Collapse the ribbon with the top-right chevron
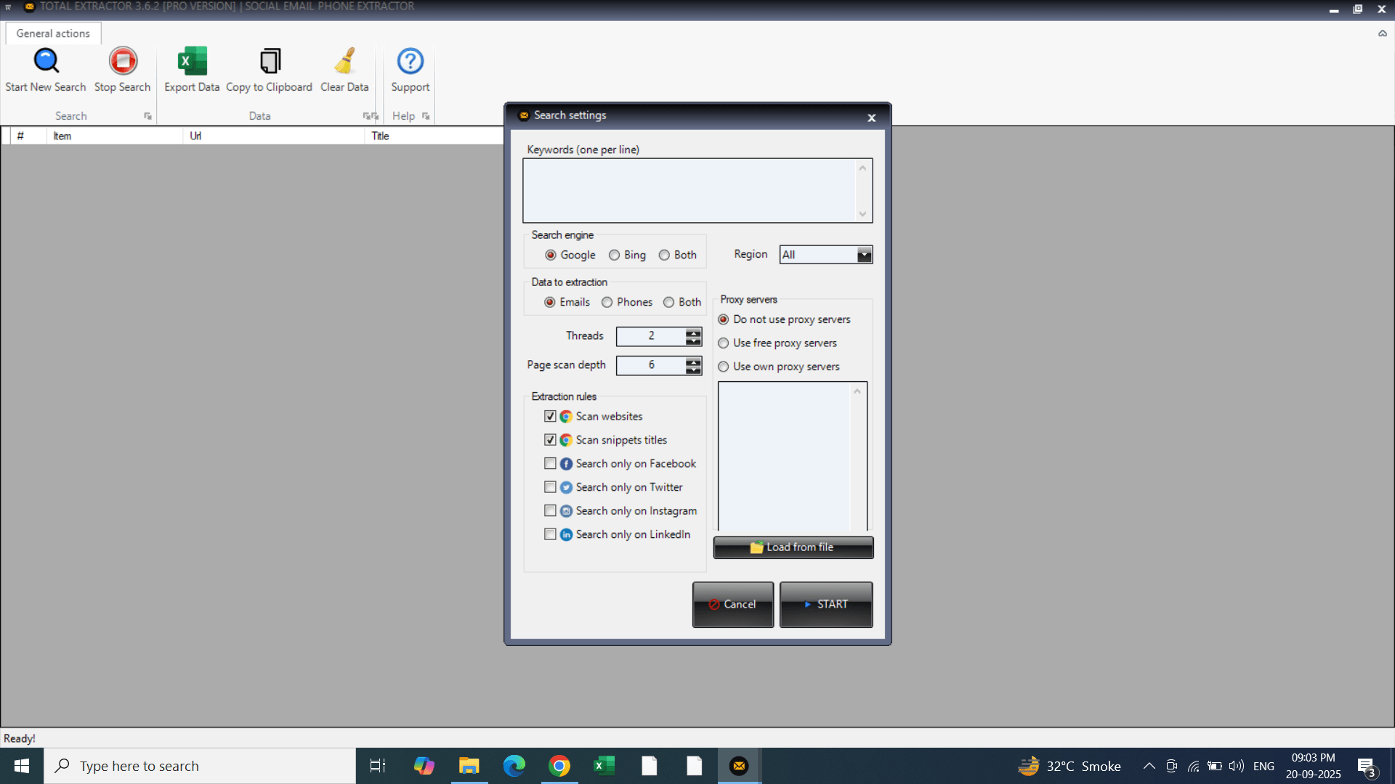The width and height of the screenshot is (1395, 784). [x=1381, y=33]
